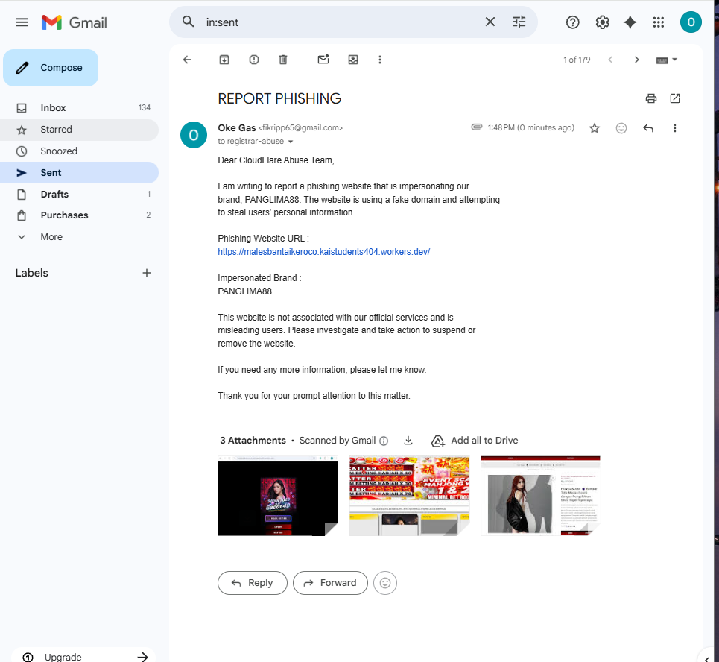Viewport: 719px width, 662px height.
Task: Open the phishing website URL link
Action: pos(323,252)
